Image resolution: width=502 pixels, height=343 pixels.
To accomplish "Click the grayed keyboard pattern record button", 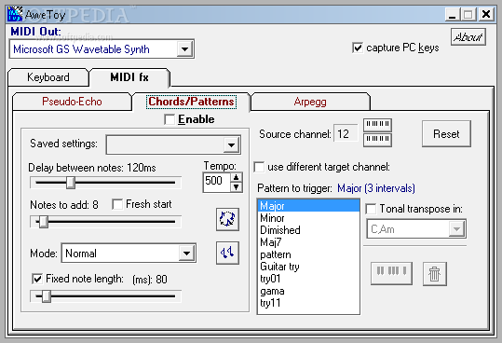I will click(x=391, y=273).
